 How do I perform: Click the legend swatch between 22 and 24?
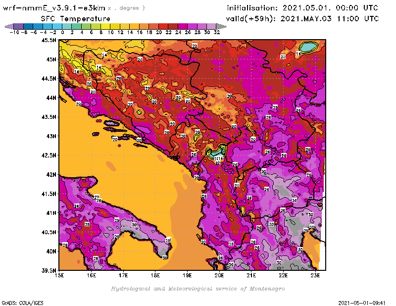pyautogui.click(x=173, y=26)
